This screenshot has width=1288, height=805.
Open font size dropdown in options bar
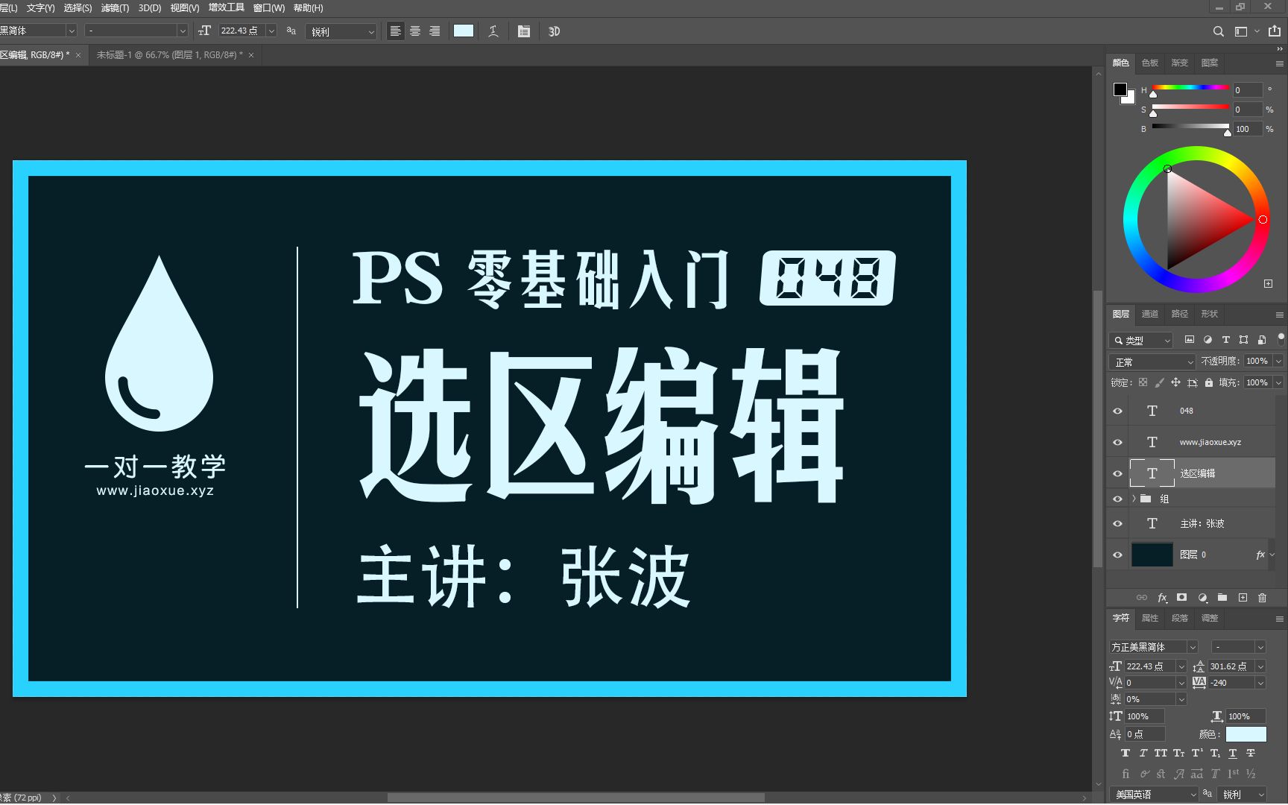(271, 31)
